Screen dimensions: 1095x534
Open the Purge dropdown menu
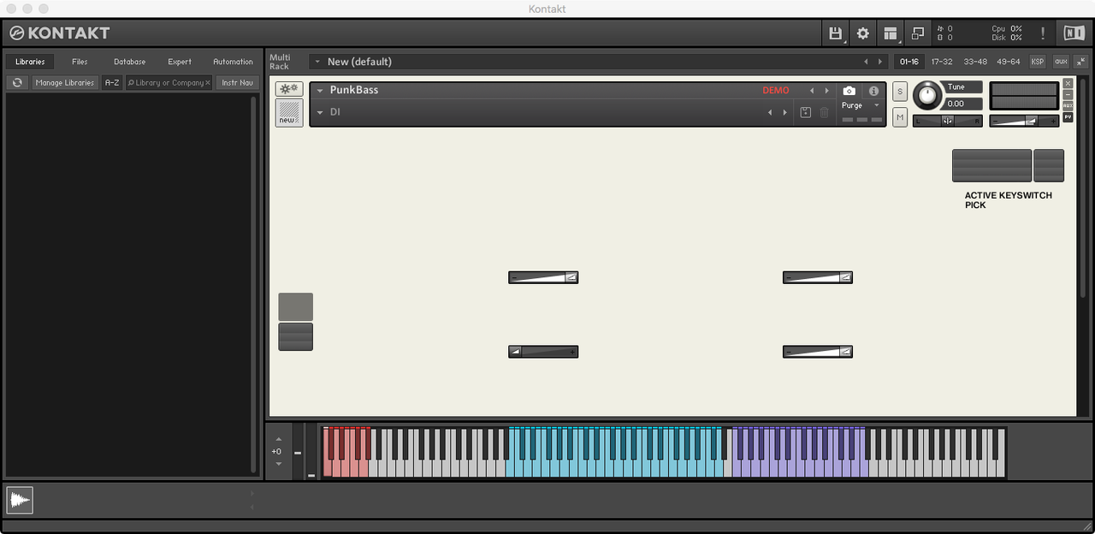point(861,105)
